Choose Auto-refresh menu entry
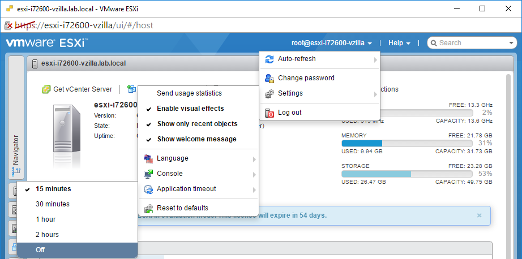 pos(319,59)
